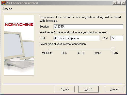This screenshot has height=95, width=127.
Task: Click the Port field label
Action: coord(105,38)
